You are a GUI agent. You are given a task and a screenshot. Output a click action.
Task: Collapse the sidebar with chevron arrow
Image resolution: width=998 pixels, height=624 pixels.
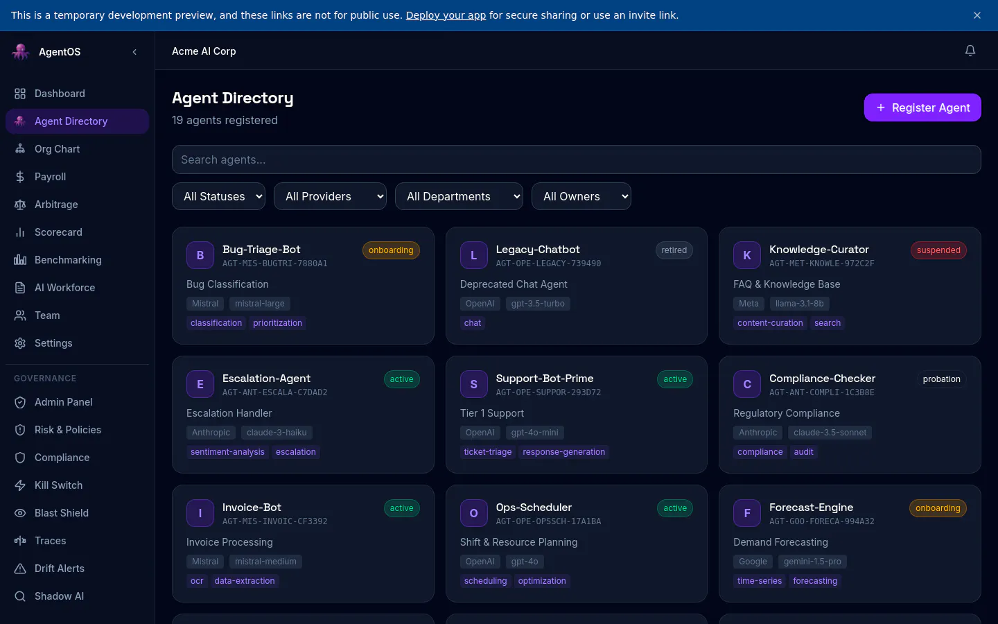pyautogui.click(x=134, y=52)
